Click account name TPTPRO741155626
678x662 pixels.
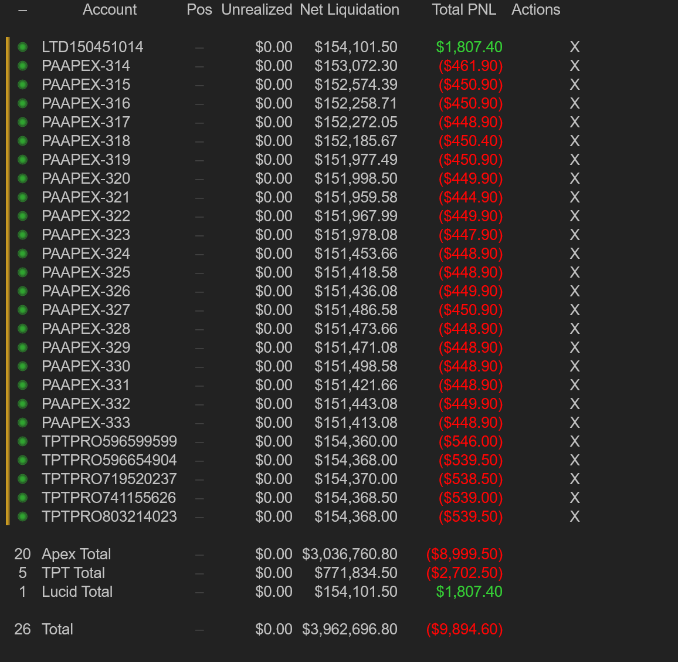pyautogui.click(x=109, y=498)
